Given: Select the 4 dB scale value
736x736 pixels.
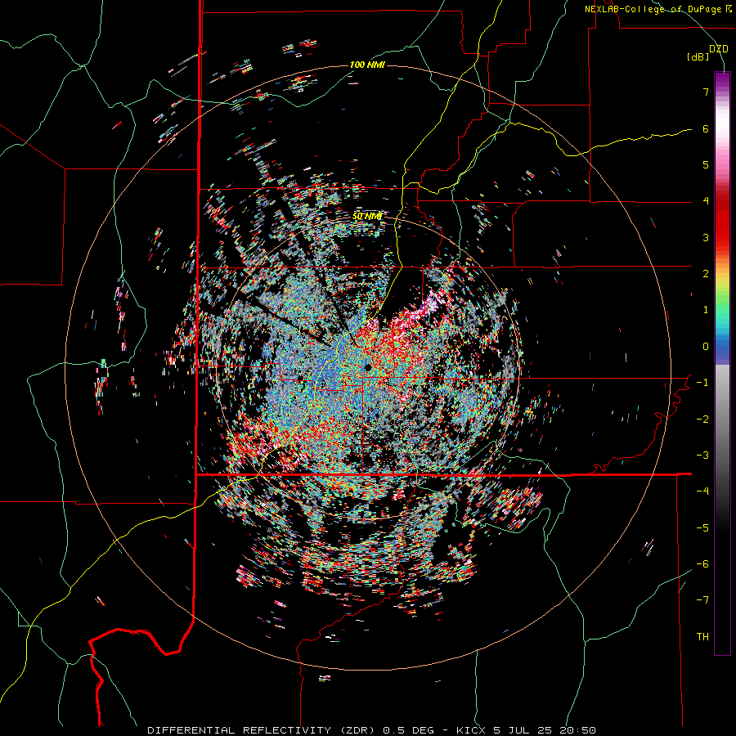Looking at the screenshot, I should coord(706,201).
